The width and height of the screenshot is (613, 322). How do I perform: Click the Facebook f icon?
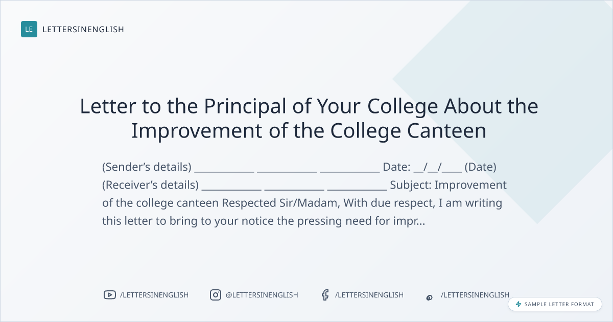click(x=325, y=295)
